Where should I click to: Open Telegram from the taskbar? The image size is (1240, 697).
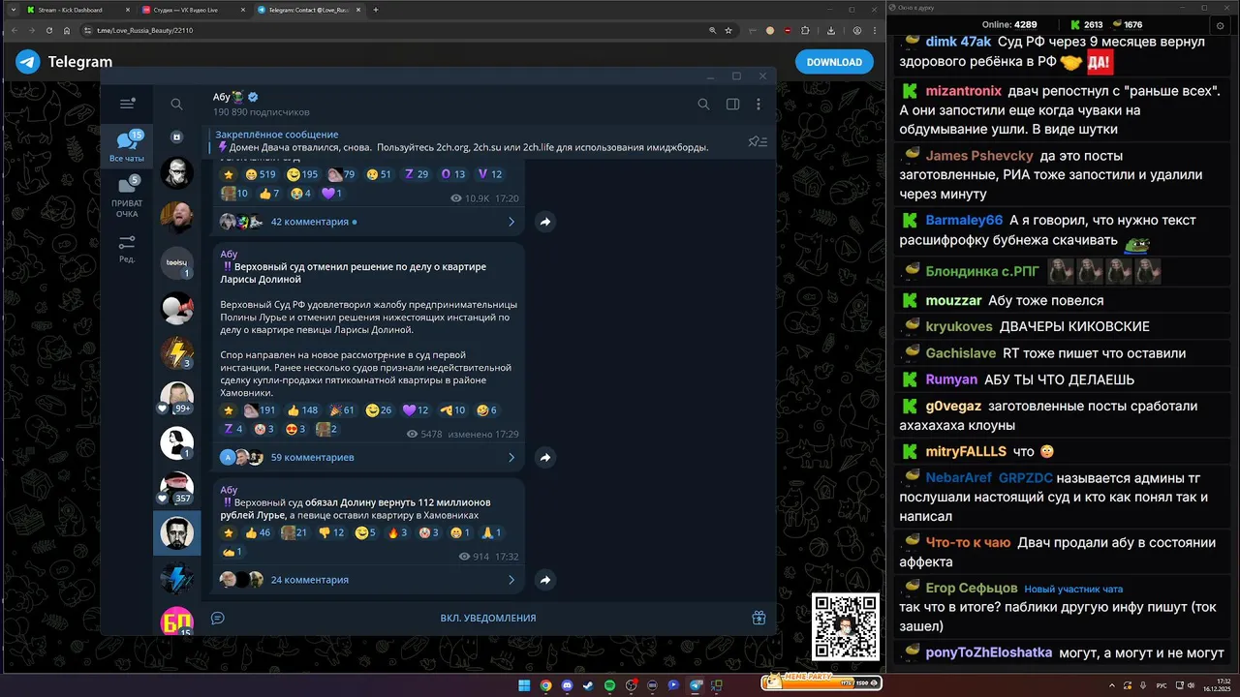695,685
